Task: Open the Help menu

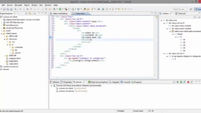Action: 56,5
